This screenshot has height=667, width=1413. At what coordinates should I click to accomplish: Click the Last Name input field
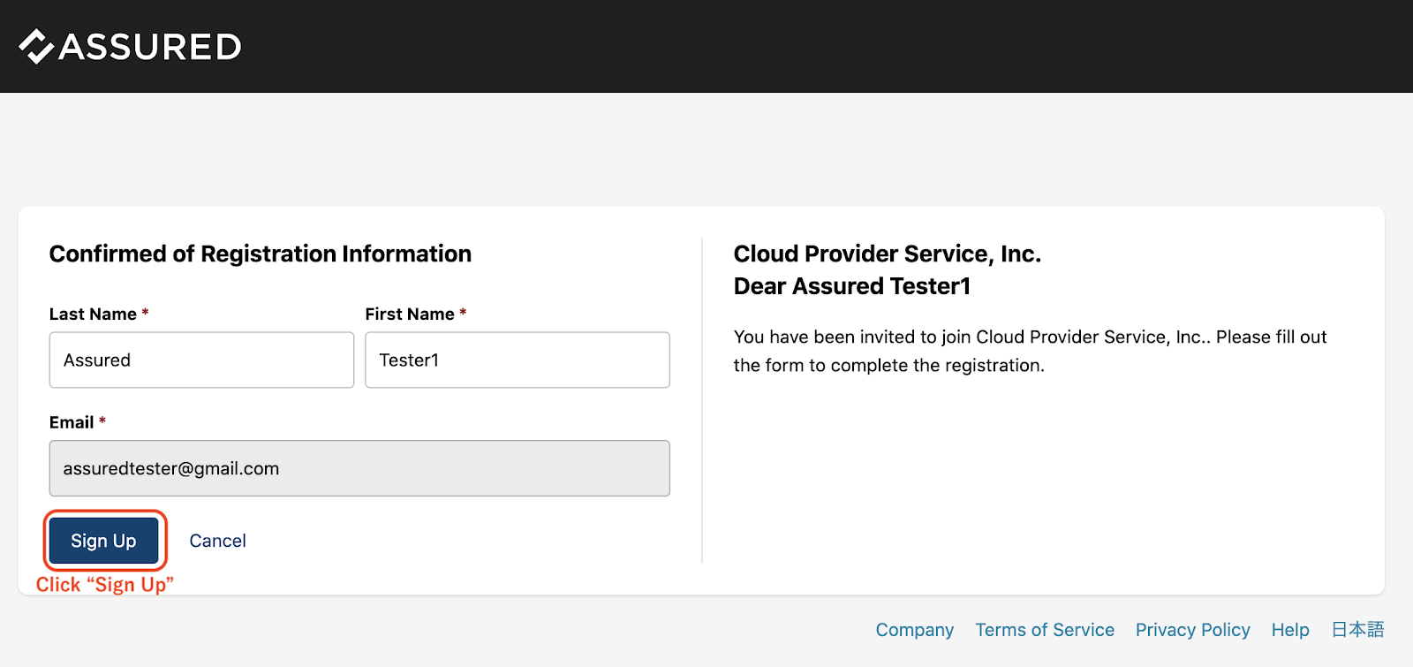201,360
